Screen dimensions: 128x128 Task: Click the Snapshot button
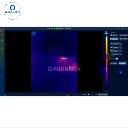tap(114, 63)
